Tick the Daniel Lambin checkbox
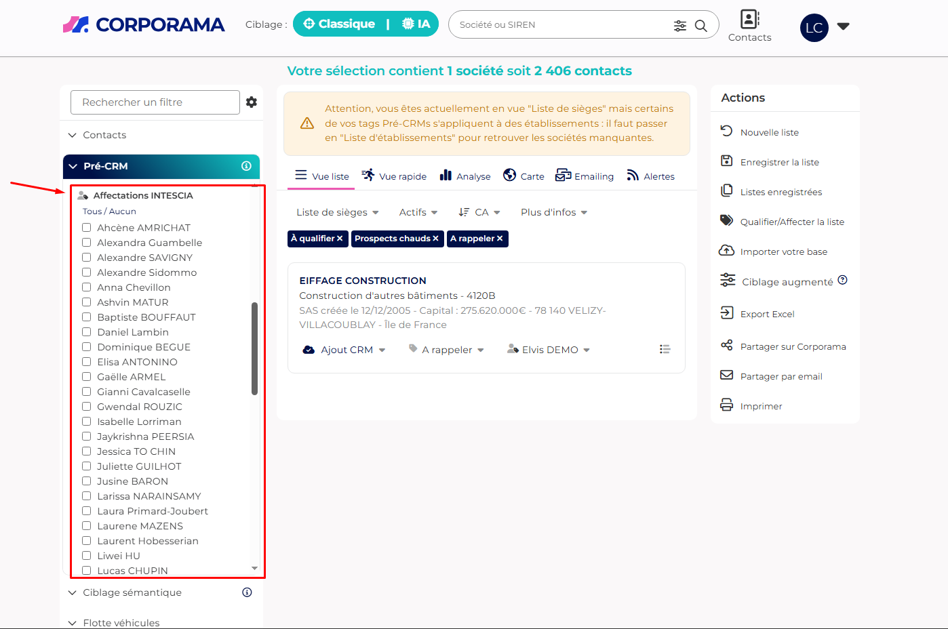This screenshot has width=948, height=629. (87, 332)
